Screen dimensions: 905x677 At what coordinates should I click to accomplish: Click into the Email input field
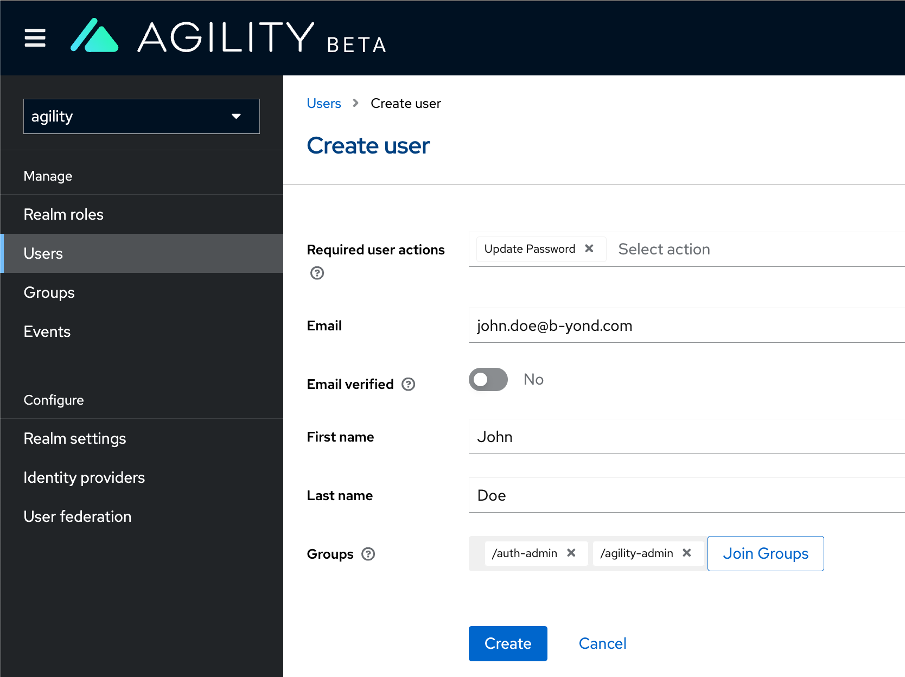pos(687,325)
